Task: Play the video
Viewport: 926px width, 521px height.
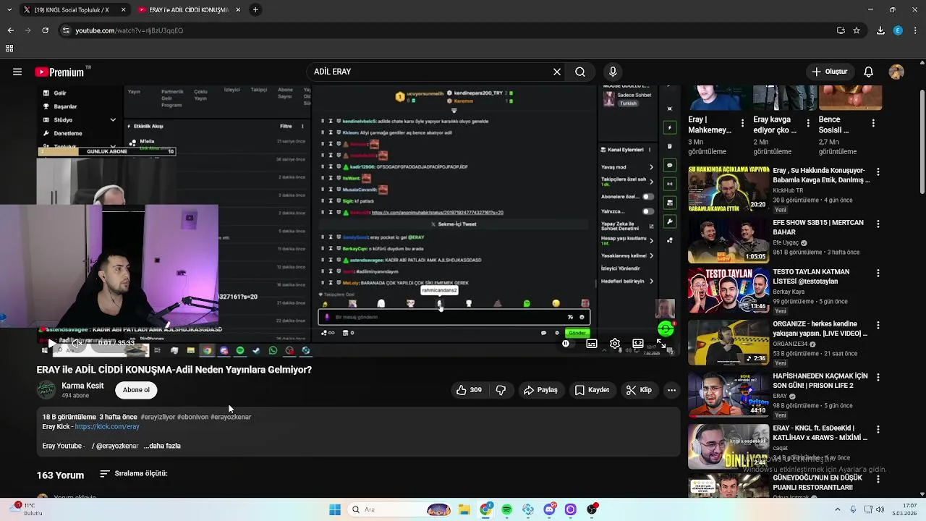Action: 51,343
